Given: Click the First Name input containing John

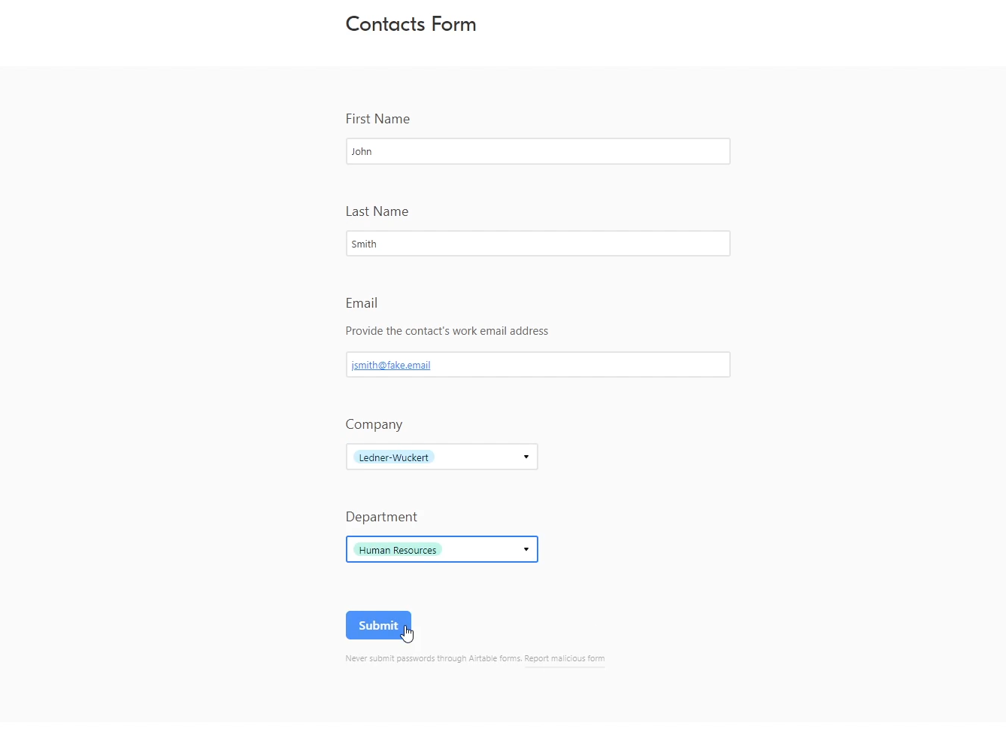Looking at the screenshot, I should pyautogui.click(x=538, y=151).
